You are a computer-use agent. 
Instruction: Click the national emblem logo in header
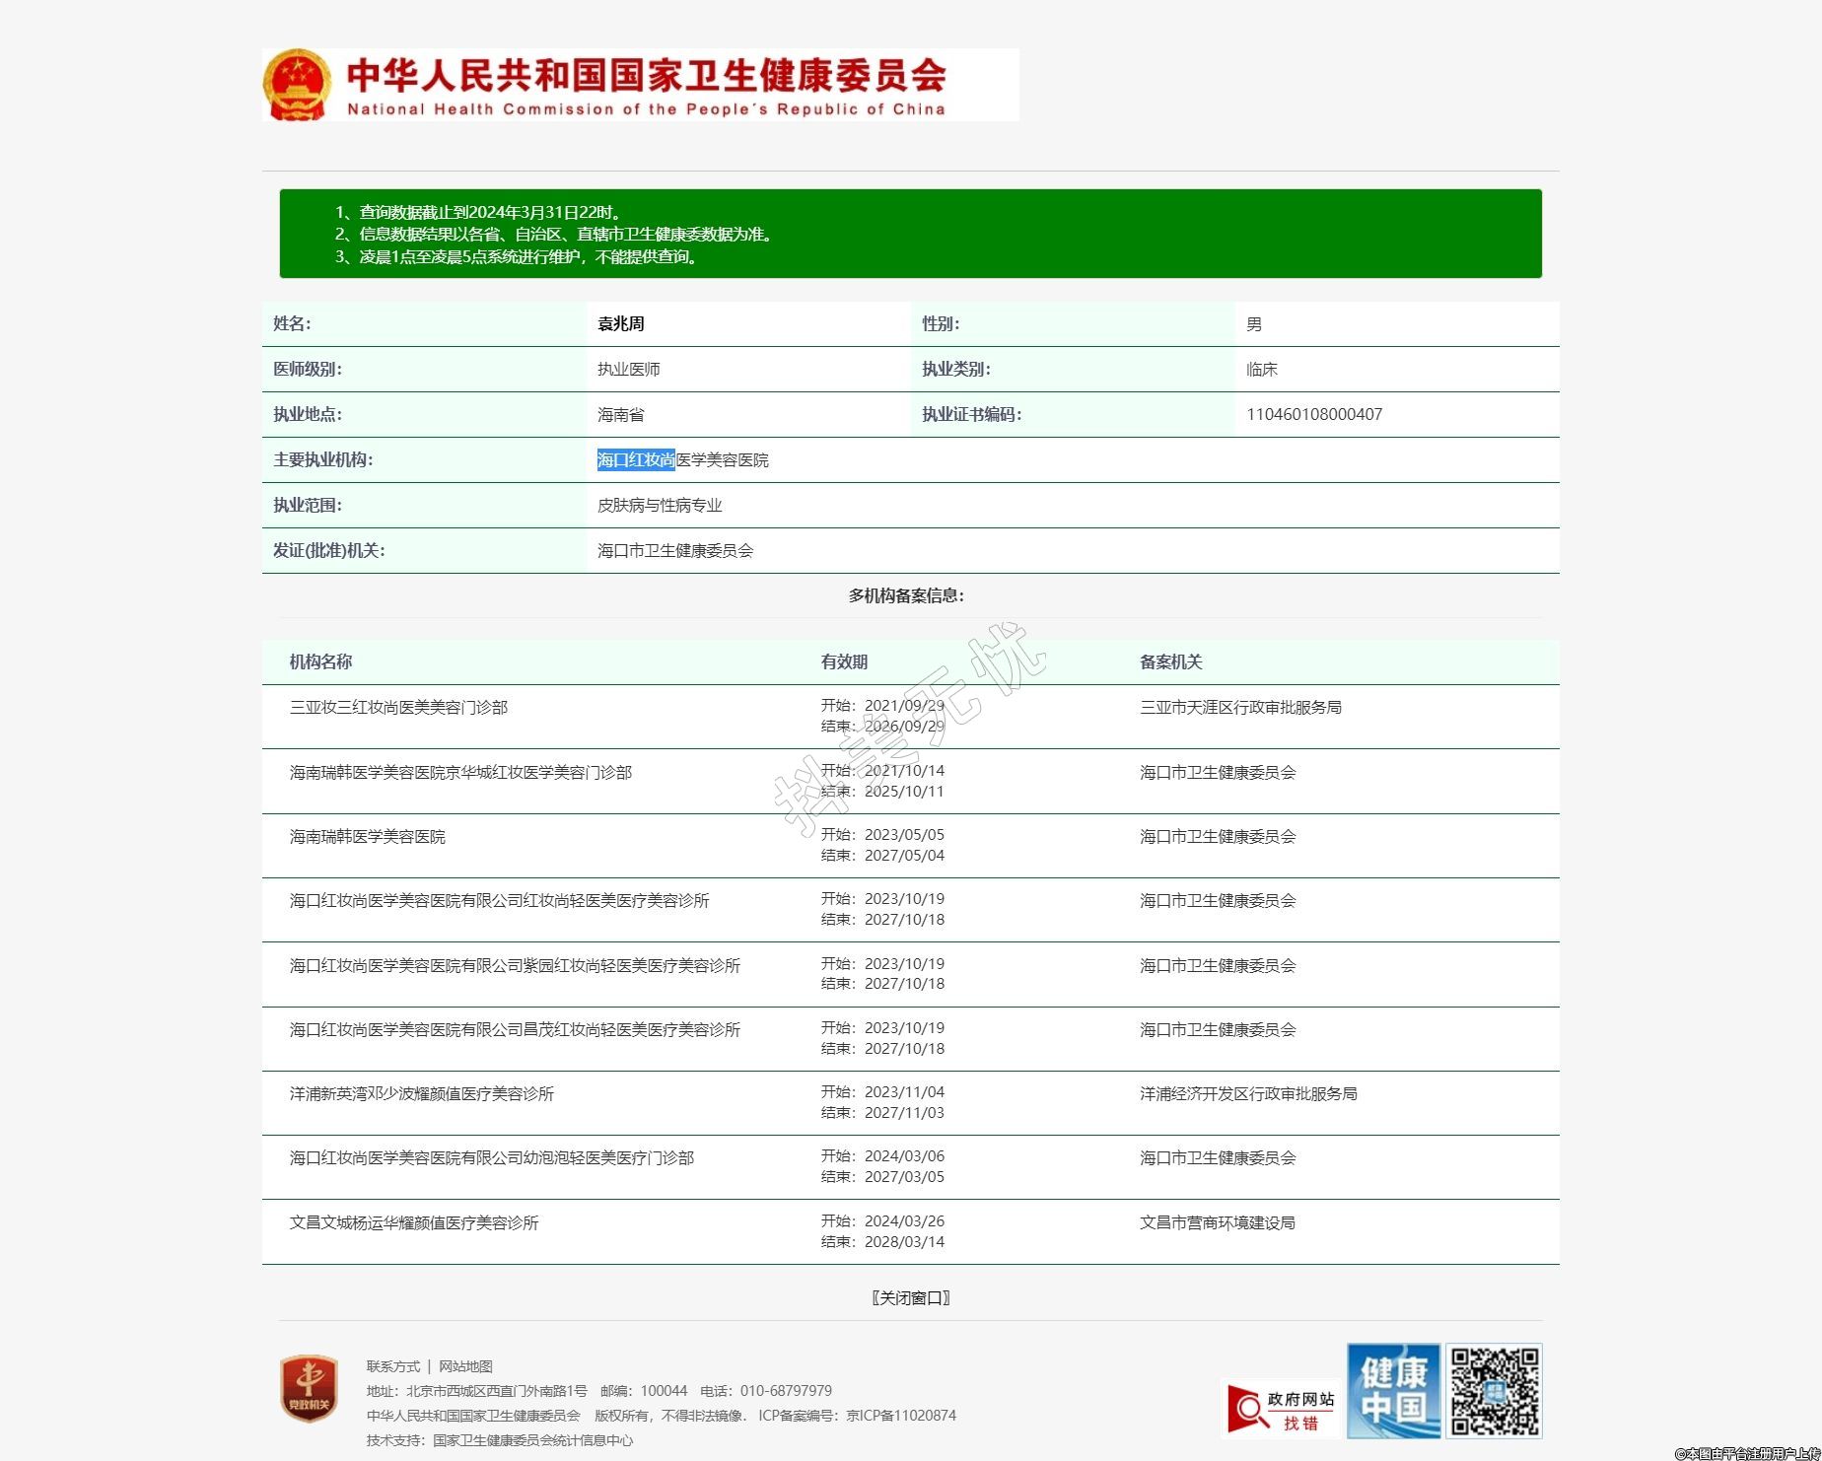click(x=297, y=86)
